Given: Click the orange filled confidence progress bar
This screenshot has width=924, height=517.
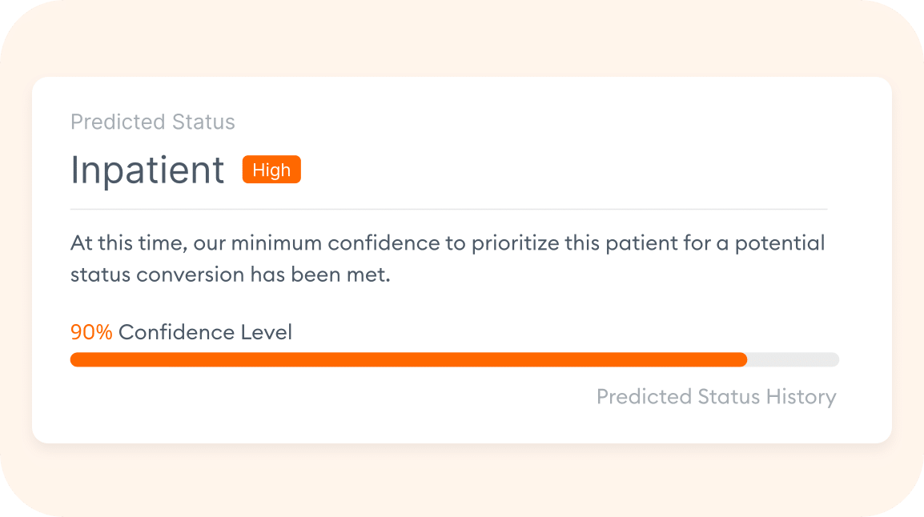Looking at the screenshot, I should (400, 359).
